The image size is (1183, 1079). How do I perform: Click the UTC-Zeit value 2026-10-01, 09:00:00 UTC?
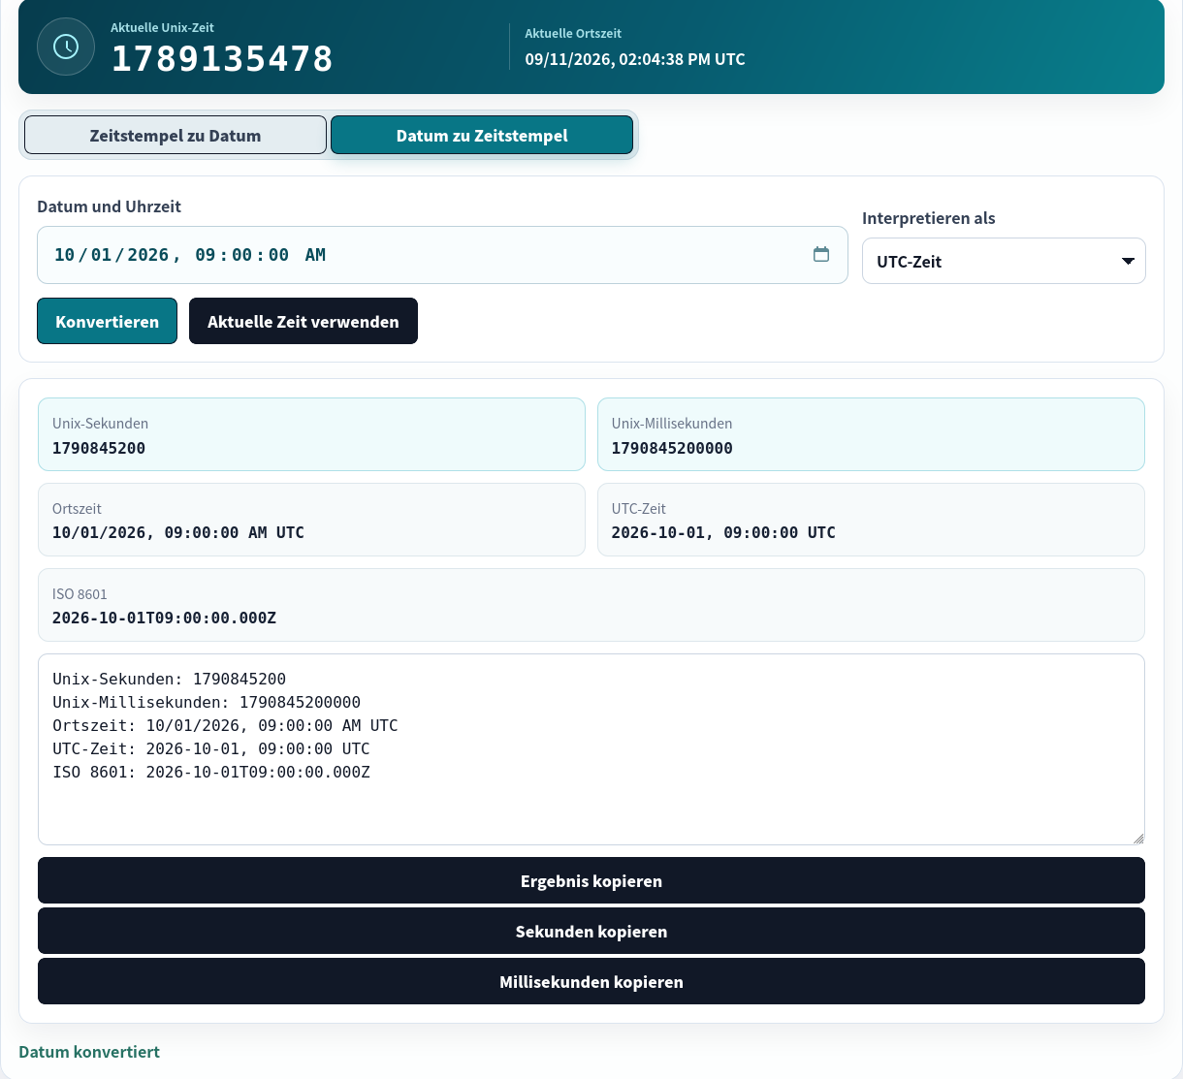723,532
